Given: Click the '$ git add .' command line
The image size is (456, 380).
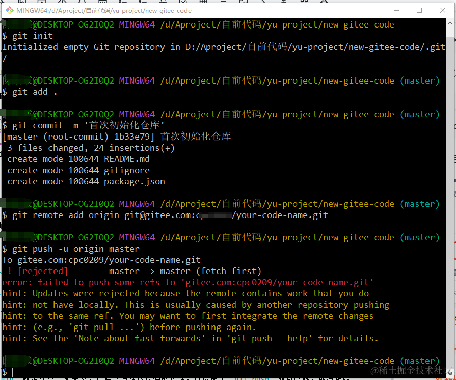Looking at the screenshot, I should point(30,92).
